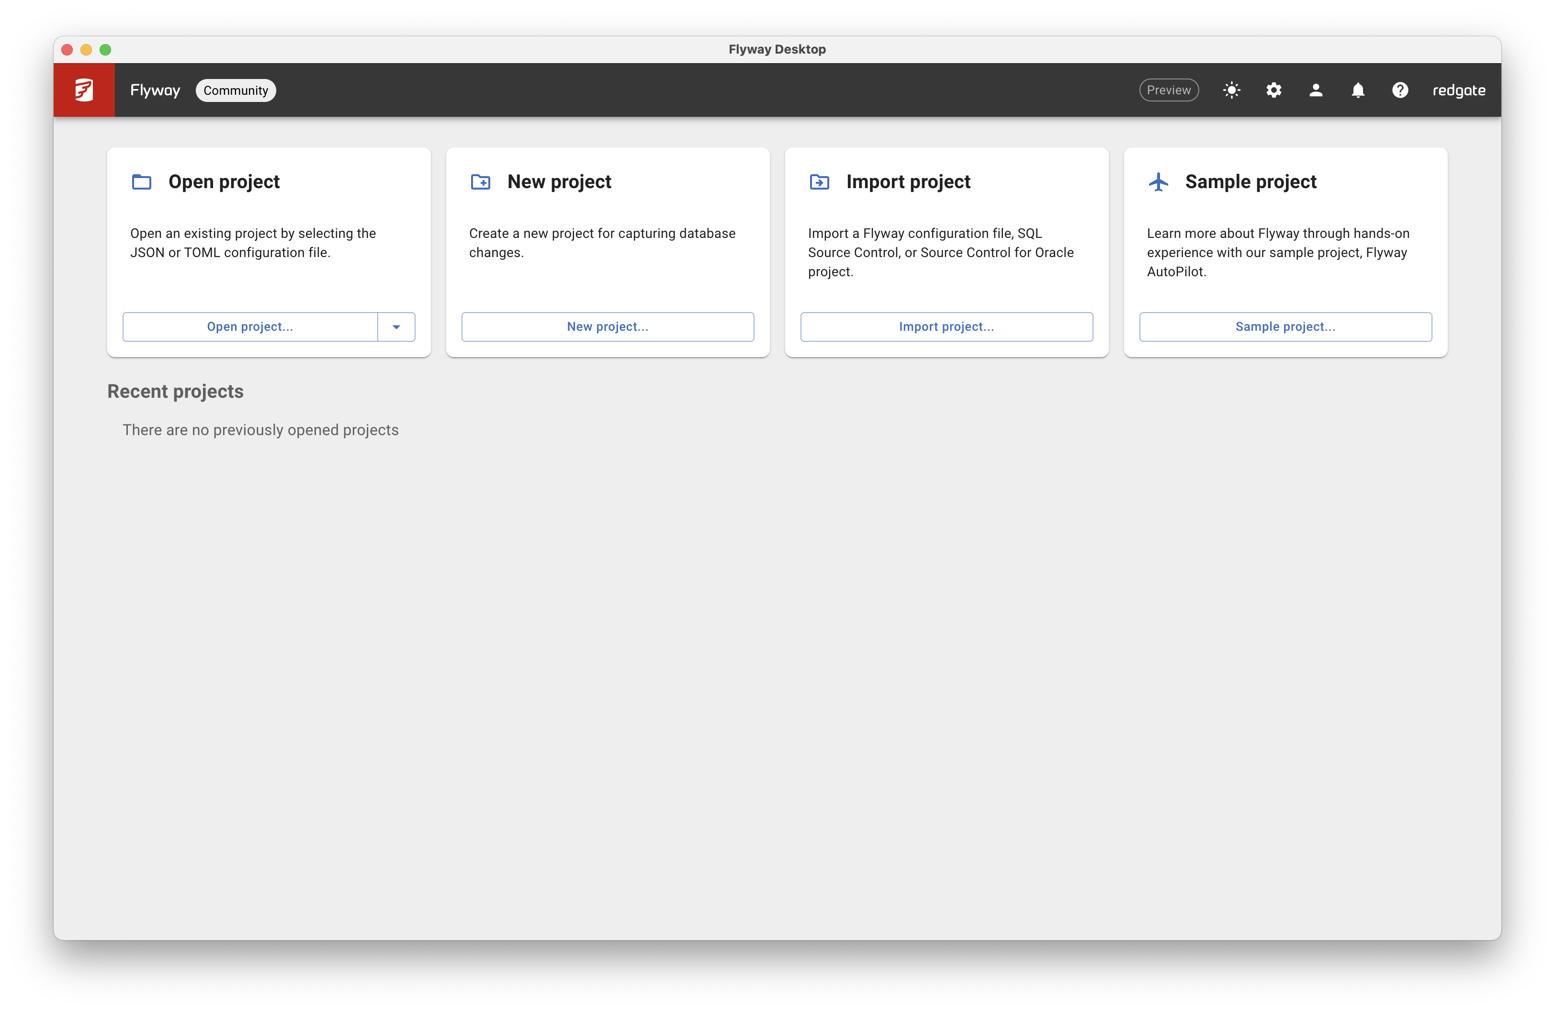Image resolution: width=1555 pixels, height=1011 pixels.
Task: Toggle the light/dark theme sun icon
Action: (x=1231, y=90)
